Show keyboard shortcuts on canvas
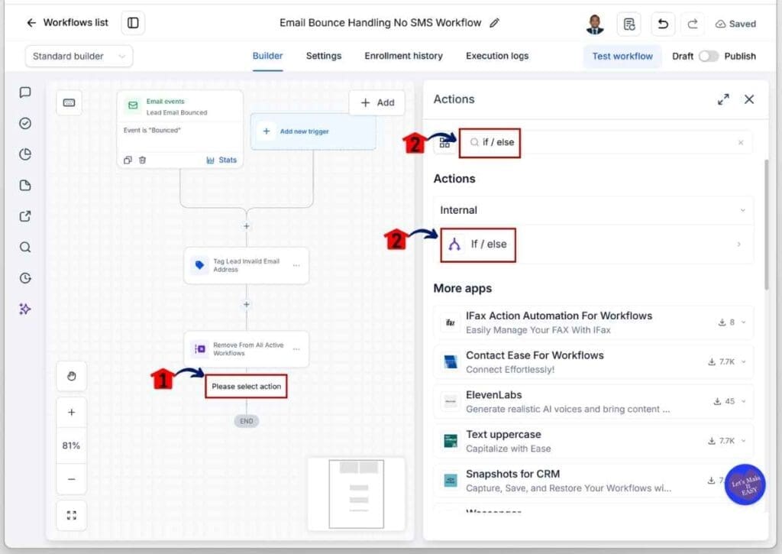 coord(69,103)
